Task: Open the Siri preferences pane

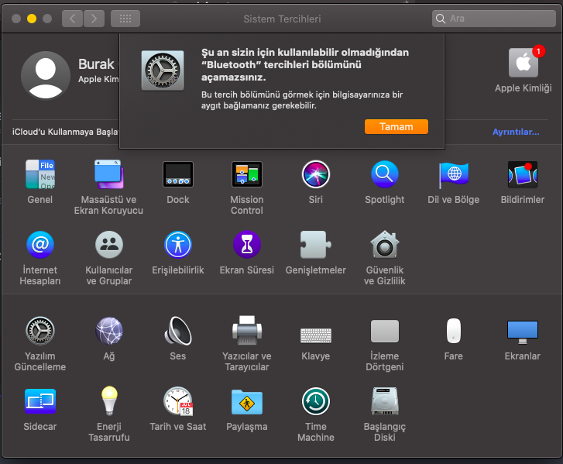Action: tap(315, 175)
